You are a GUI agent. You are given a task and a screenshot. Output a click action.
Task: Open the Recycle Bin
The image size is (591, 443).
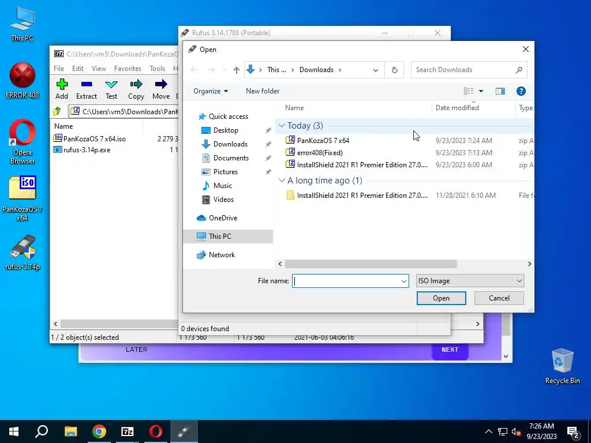(x=562, y=366)
